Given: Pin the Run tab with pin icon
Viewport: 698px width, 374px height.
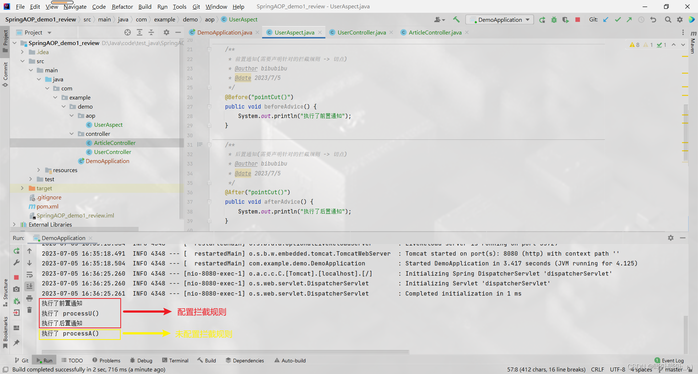Looking at the screenshot, I should coord(16,342).
